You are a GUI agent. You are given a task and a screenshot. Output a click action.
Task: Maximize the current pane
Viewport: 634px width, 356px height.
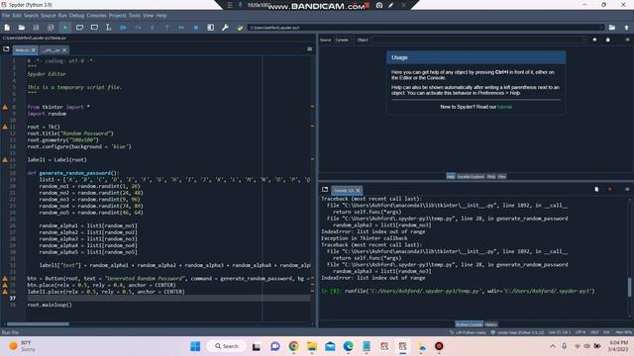(x=211, y=28)
